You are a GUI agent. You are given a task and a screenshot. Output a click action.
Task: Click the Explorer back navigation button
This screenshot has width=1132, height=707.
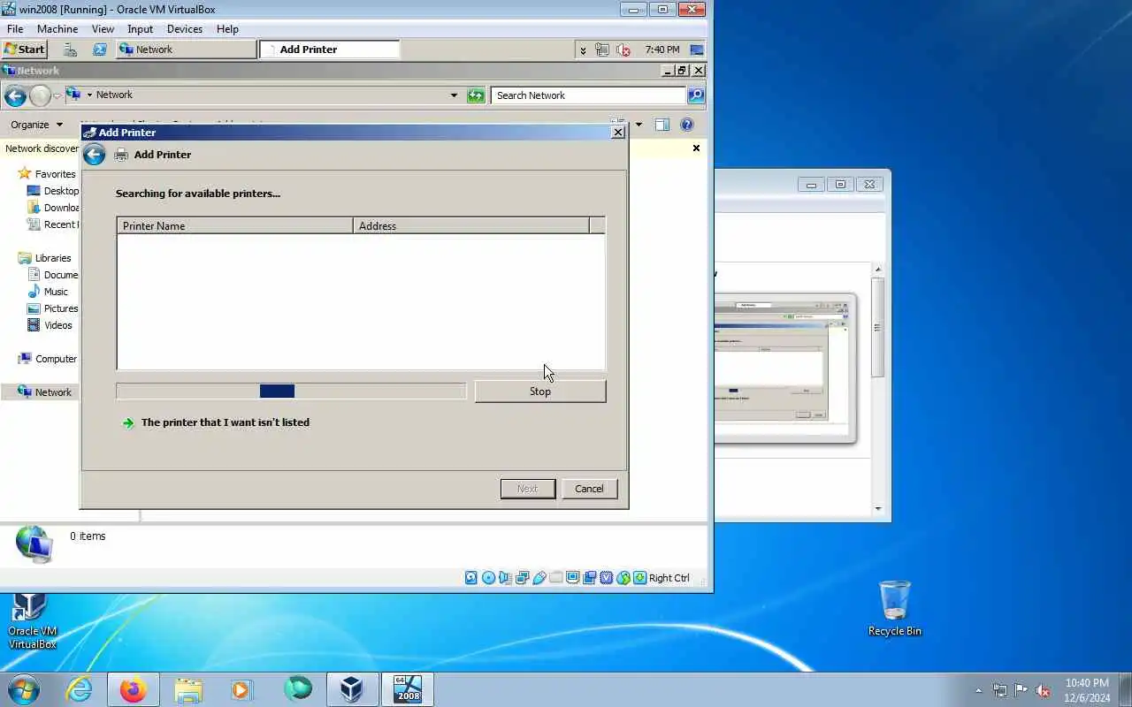pyautogui.click(x=15, y=95)
